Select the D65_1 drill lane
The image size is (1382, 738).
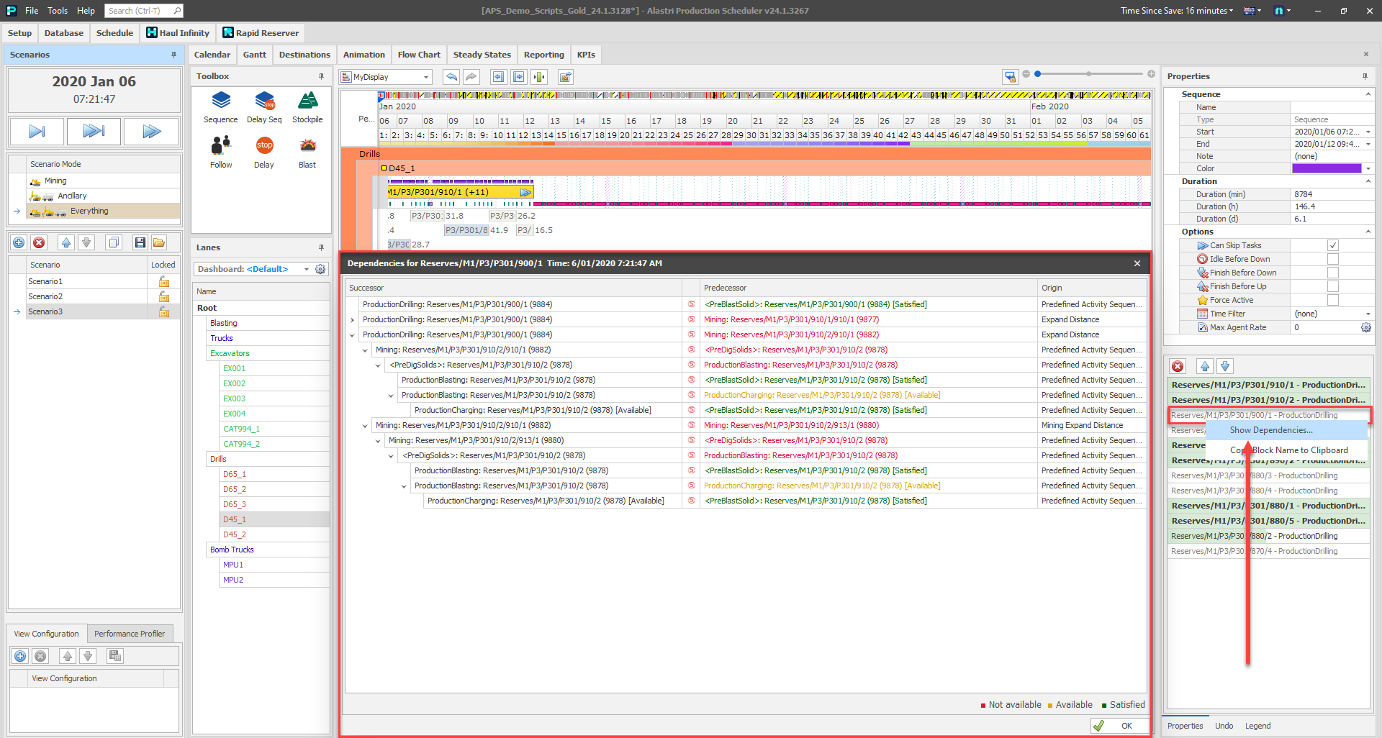tap(235, 474)
